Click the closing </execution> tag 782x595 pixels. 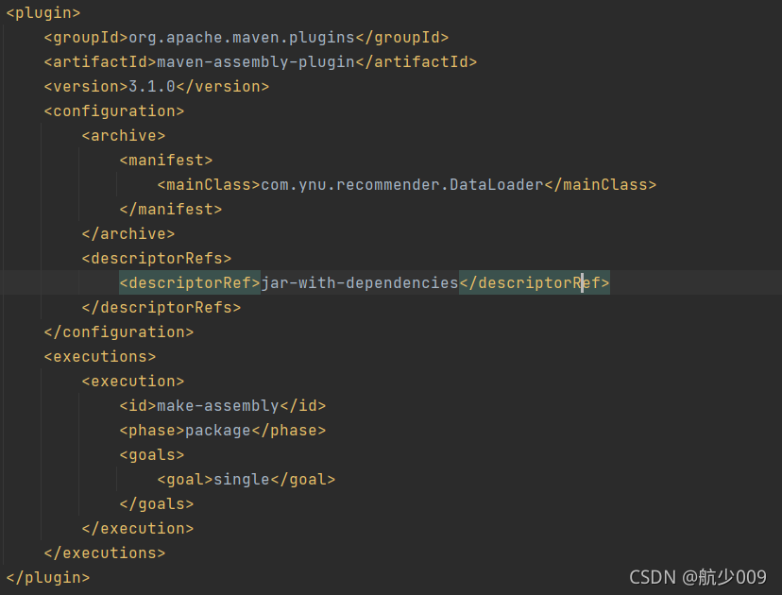(138, 528)
